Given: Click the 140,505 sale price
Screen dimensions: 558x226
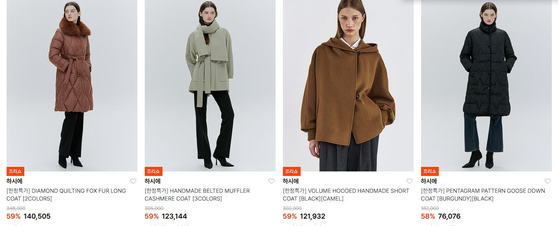Looking at the screenshot, I should (37, 216).
